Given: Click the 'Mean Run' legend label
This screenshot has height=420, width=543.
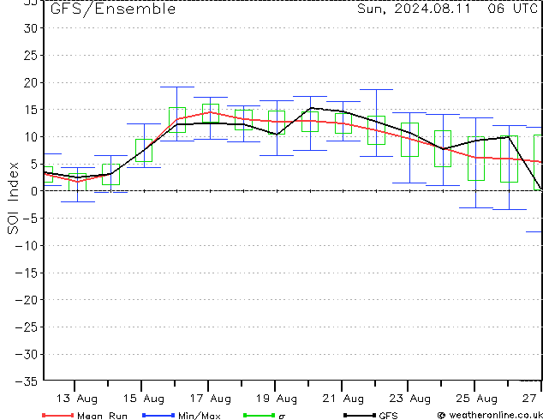Looking at the screenshot, I should (x=102, y=416).
